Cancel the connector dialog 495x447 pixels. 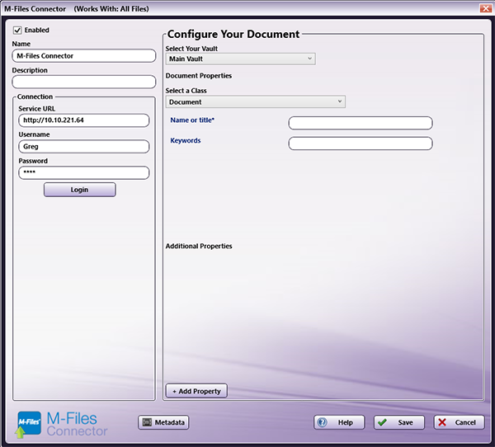pyautogui.click(x=460, y=422)
